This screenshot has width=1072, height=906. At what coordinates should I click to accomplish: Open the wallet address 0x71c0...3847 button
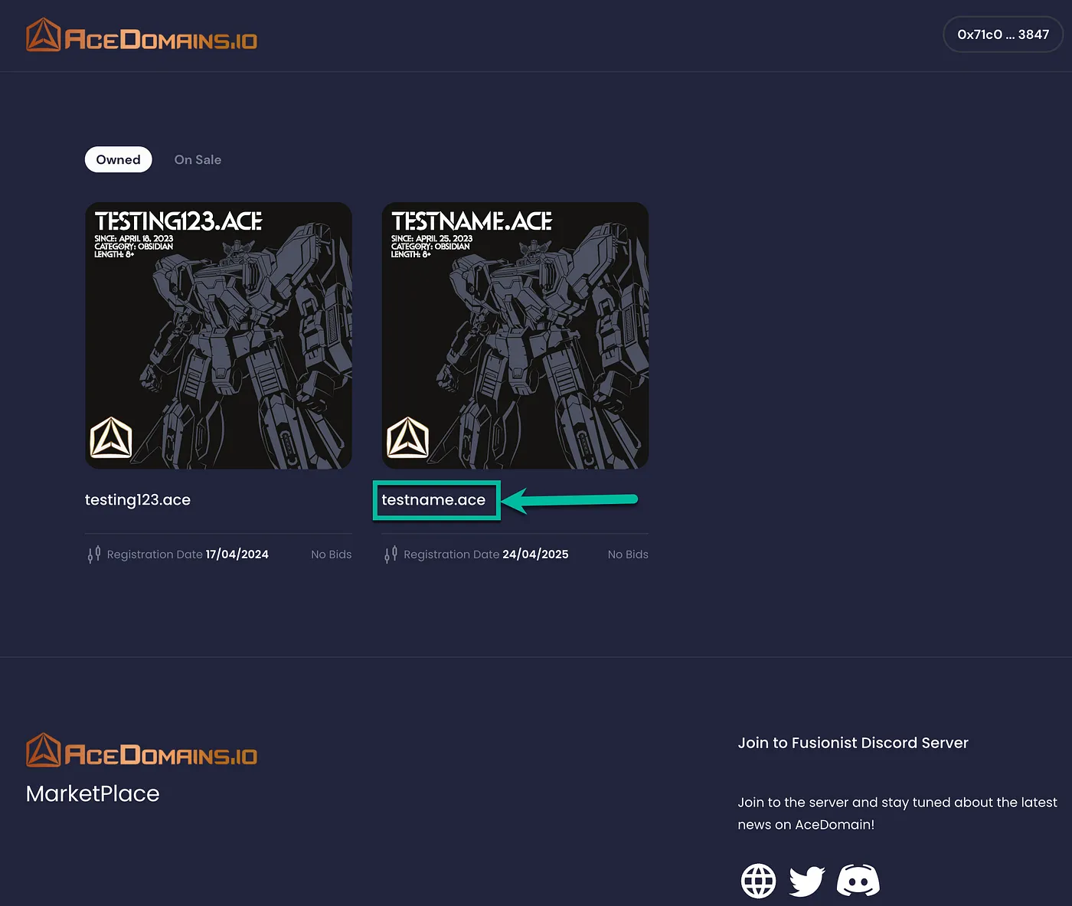pyautogui.click(x=1003, y=34)
